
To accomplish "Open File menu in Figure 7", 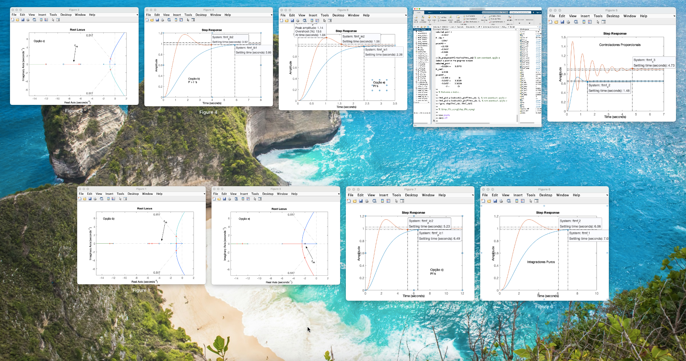I will [351, 195].
